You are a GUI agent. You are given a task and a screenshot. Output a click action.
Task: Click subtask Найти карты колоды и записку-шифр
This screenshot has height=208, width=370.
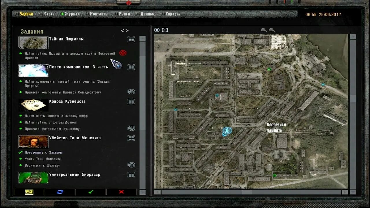pos(56,116)
